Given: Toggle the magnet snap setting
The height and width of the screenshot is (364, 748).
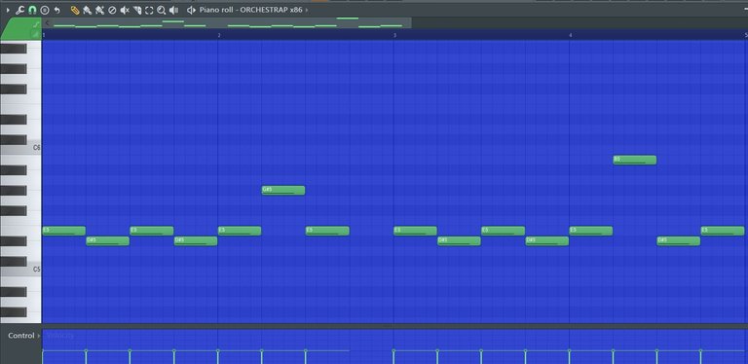Looking at the screenshot, I should (32, 10).
